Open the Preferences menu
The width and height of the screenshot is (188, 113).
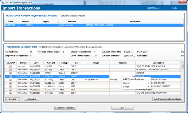click(x=153, y=8)
